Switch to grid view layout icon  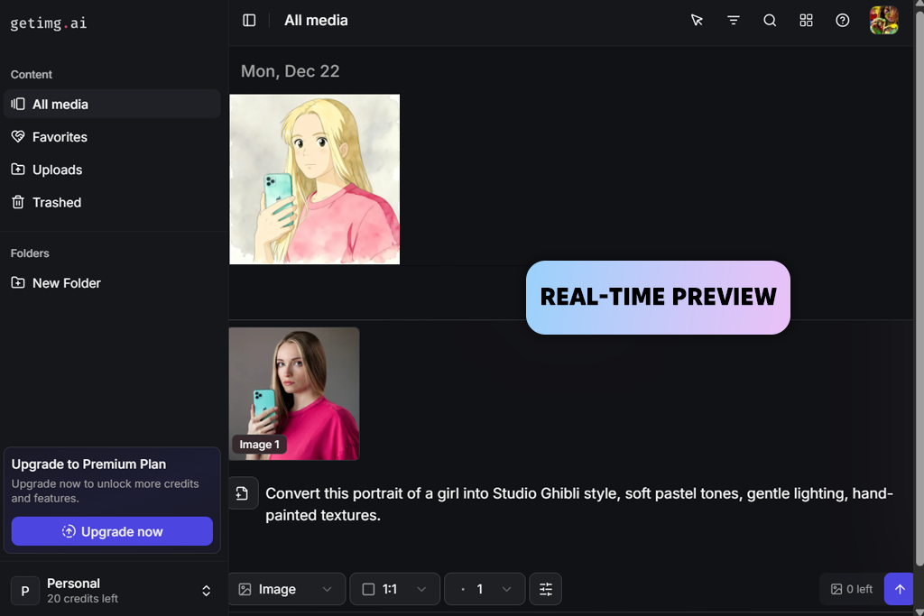[806, 21]
